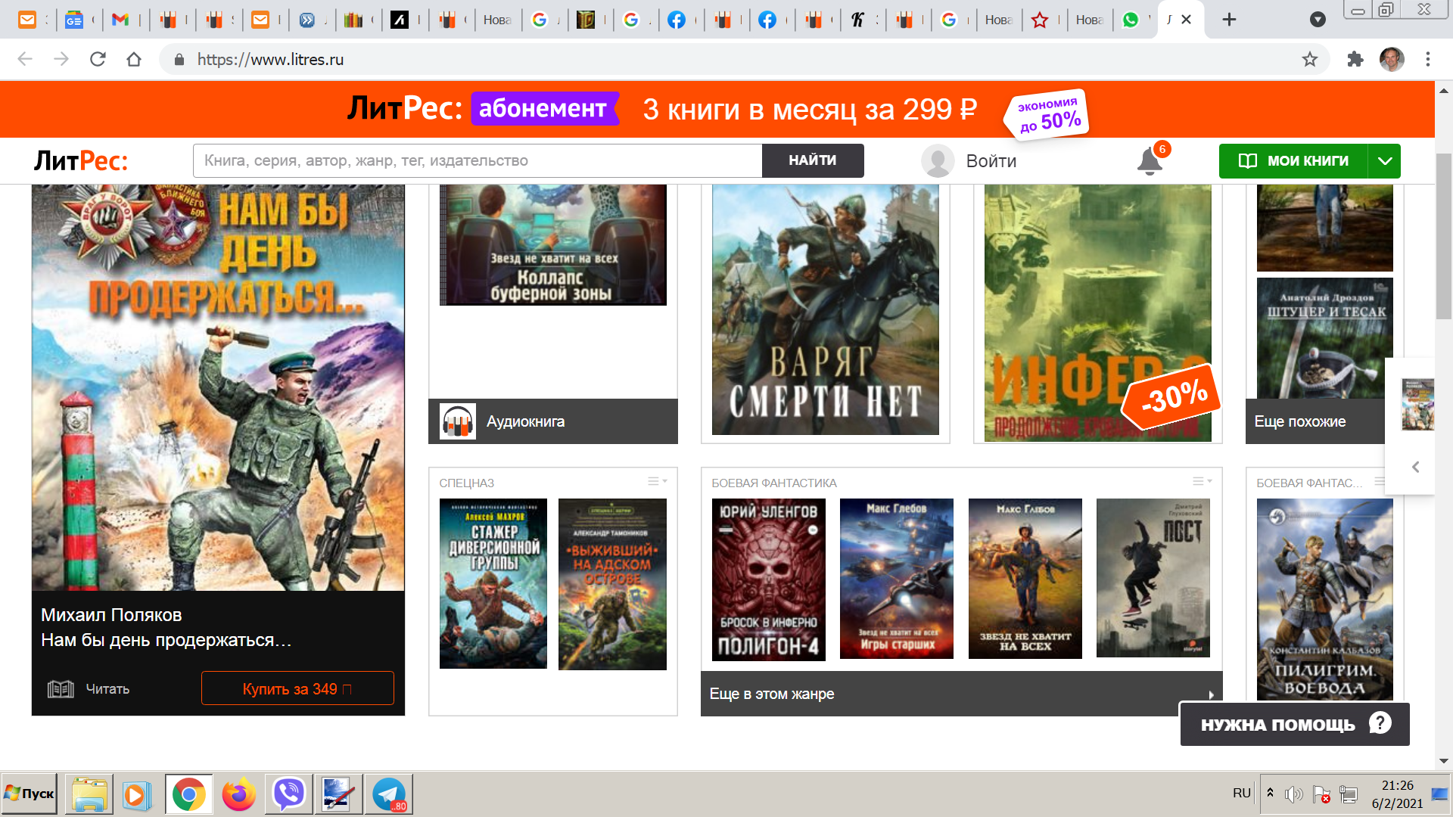The image size is (1453, 817).
Task: Open the Chrome tab search arrow
Action: (x=1318, y=20)
